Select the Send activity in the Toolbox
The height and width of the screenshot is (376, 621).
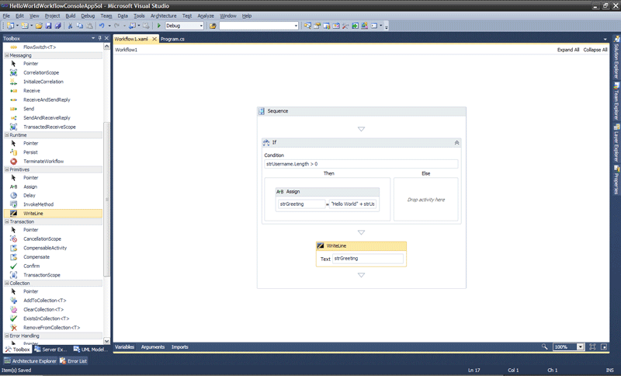pyautogui.click(x=53, y=109)
